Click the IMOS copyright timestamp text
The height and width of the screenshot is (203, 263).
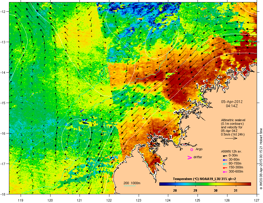click(x=261, y=159)
